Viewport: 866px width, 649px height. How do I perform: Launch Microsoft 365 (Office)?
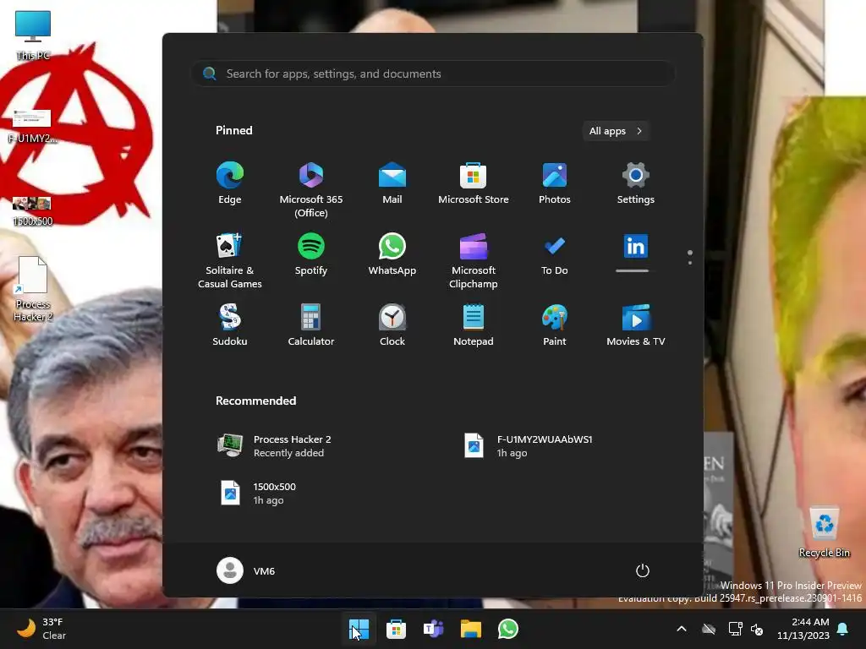pyautogui.click(x=311, y=189)
